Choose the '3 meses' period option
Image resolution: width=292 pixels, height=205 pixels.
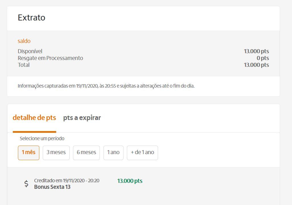(56, 152)
